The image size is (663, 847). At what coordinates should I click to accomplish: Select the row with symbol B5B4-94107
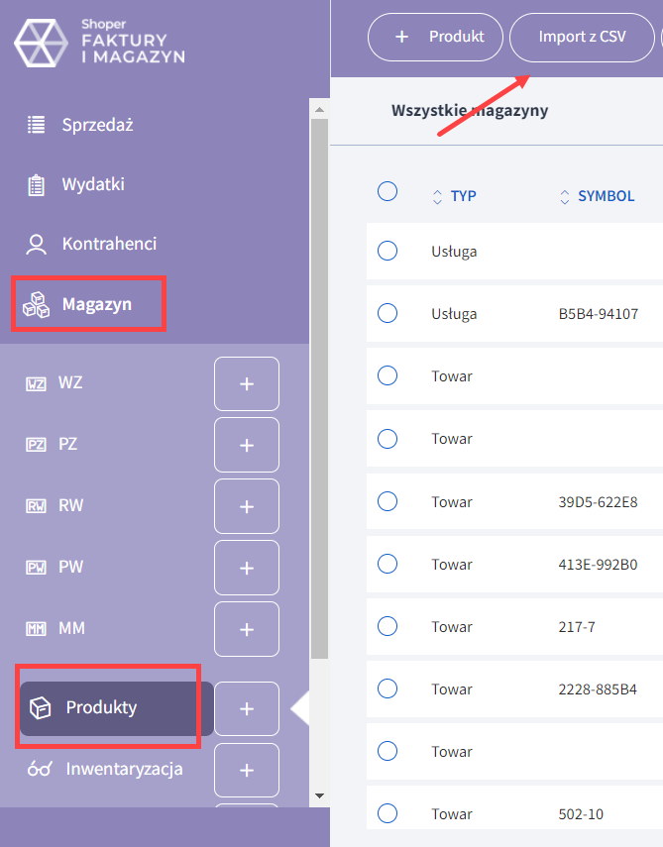[387, 313]
